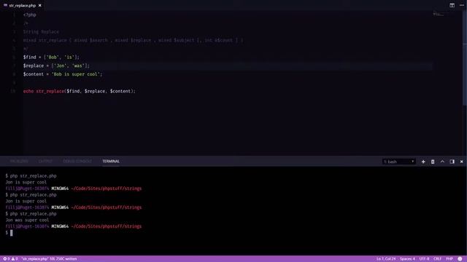The width and height of the screenshot is (467, 262).
Task: Change indentation via 'Spaces: 4'
Action: pyautogui.click(x=407, y=259)
